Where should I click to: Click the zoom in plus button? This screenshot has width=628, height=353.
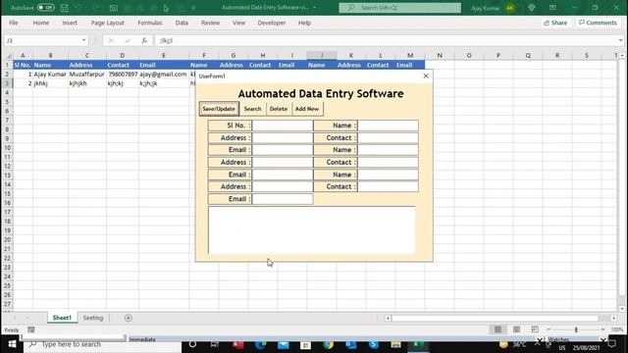coord(602,329)
